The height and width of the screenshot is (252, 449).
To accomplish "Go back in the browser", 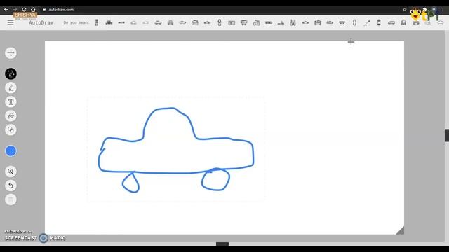I will [x=6, y=9].
